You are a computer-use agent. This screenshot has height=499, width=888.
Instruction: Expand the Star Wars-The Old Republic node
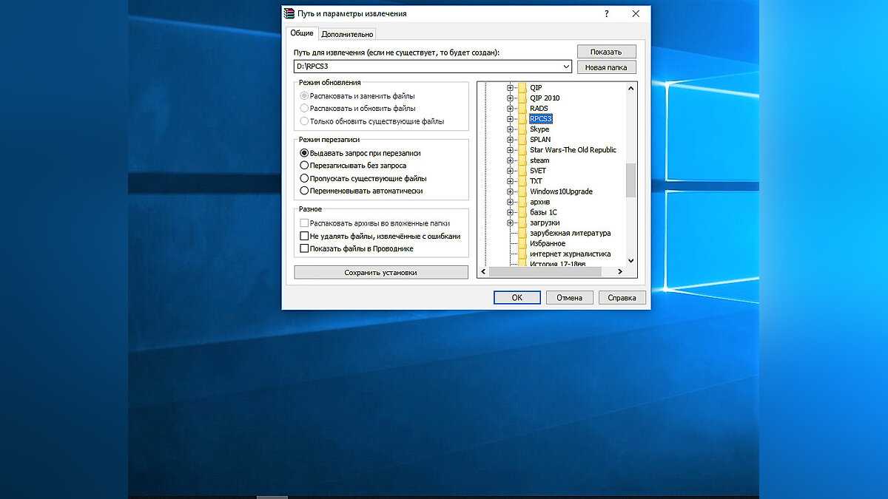click(x=510, y=150)
